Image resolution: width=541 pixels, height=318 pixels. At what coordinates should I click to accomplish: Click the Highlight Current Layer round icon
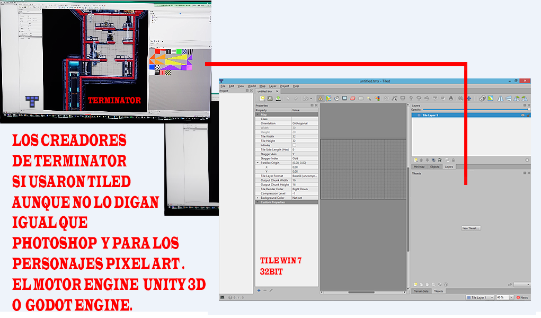tap(527, 160)
